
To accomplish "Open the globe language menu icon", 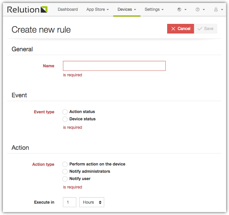I will click(179, 10).
